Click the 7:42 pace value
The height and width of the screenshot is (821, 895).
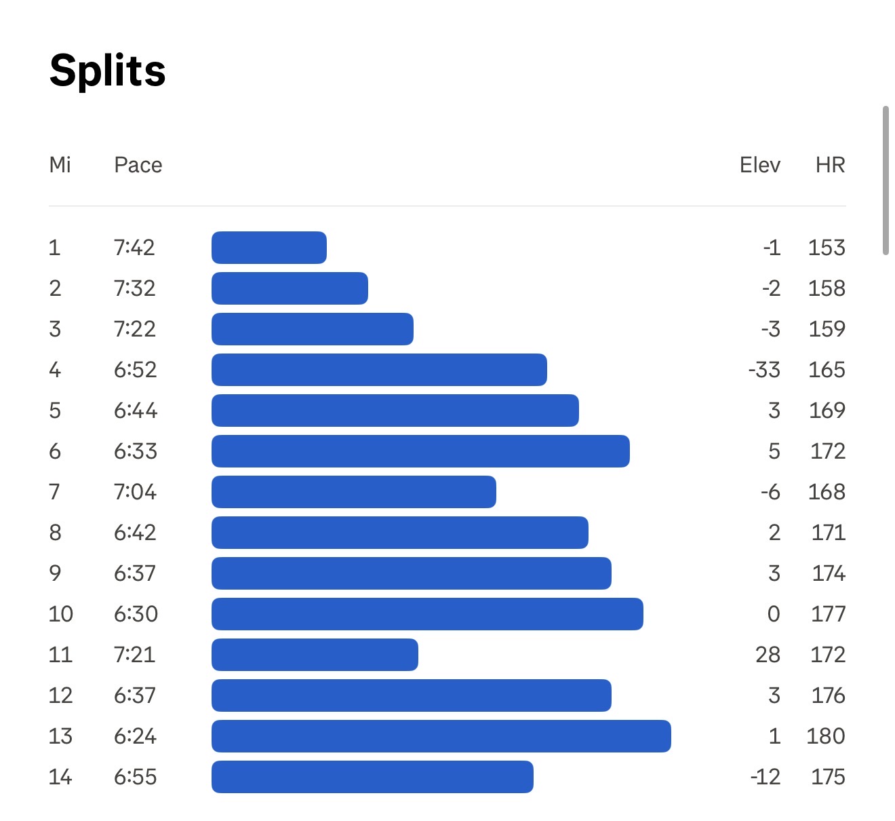(134, 248)
